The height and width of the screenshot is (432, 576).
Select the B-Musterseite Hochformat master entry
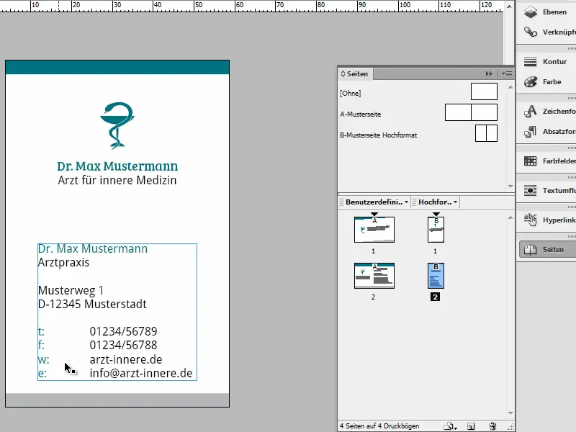coord(379,135)
